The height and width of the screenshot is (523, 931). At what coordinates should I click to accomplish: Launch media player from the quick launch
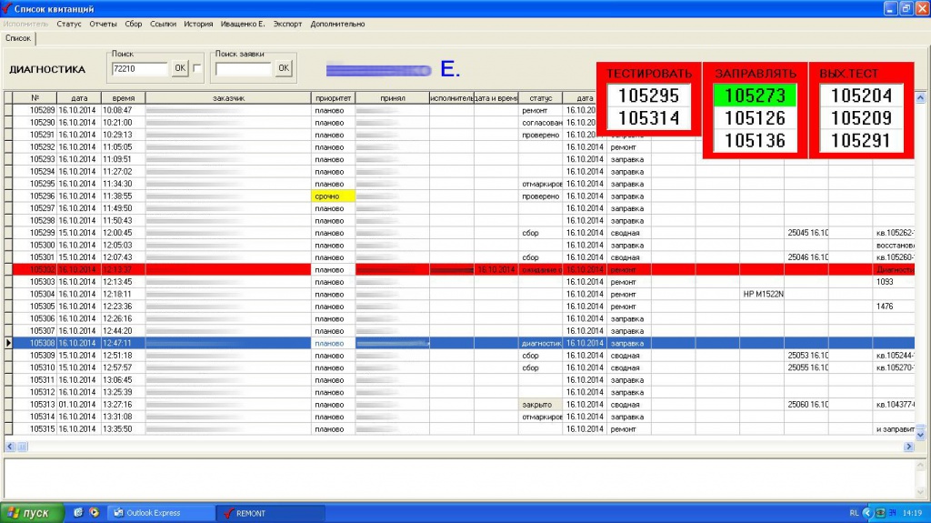point(94,513)
